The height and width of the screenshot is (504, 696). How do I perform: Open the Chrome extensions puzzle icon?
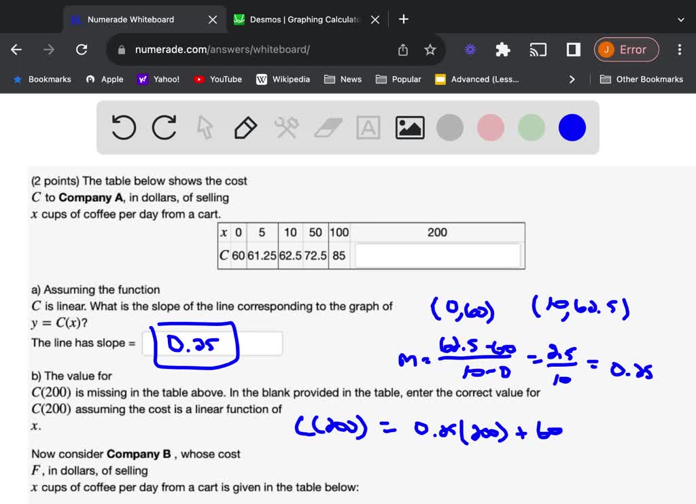[x=502, y=49]
